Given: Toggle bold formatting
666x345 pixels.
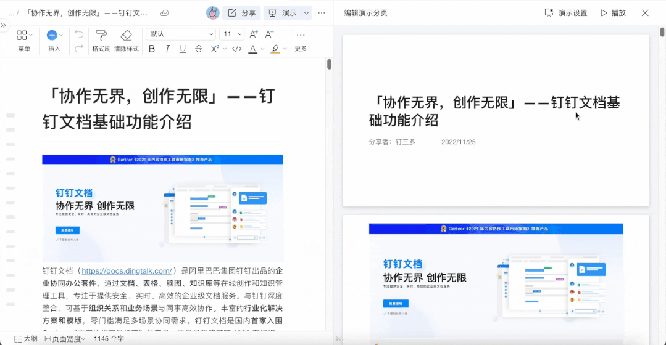Looking at the screenshot, I should click(x=152, y=49).
